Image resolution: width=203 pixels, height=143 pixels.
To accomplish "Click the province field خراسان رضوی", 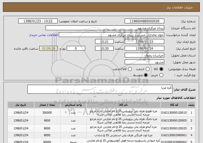I will pyautogui.click(x=144, y=55).
